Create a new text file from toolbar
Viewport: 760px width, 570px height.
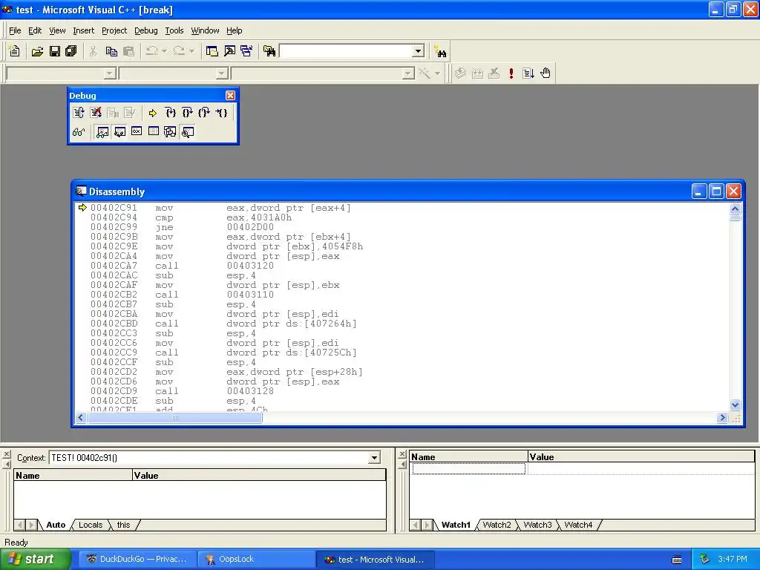coord(15,51)
